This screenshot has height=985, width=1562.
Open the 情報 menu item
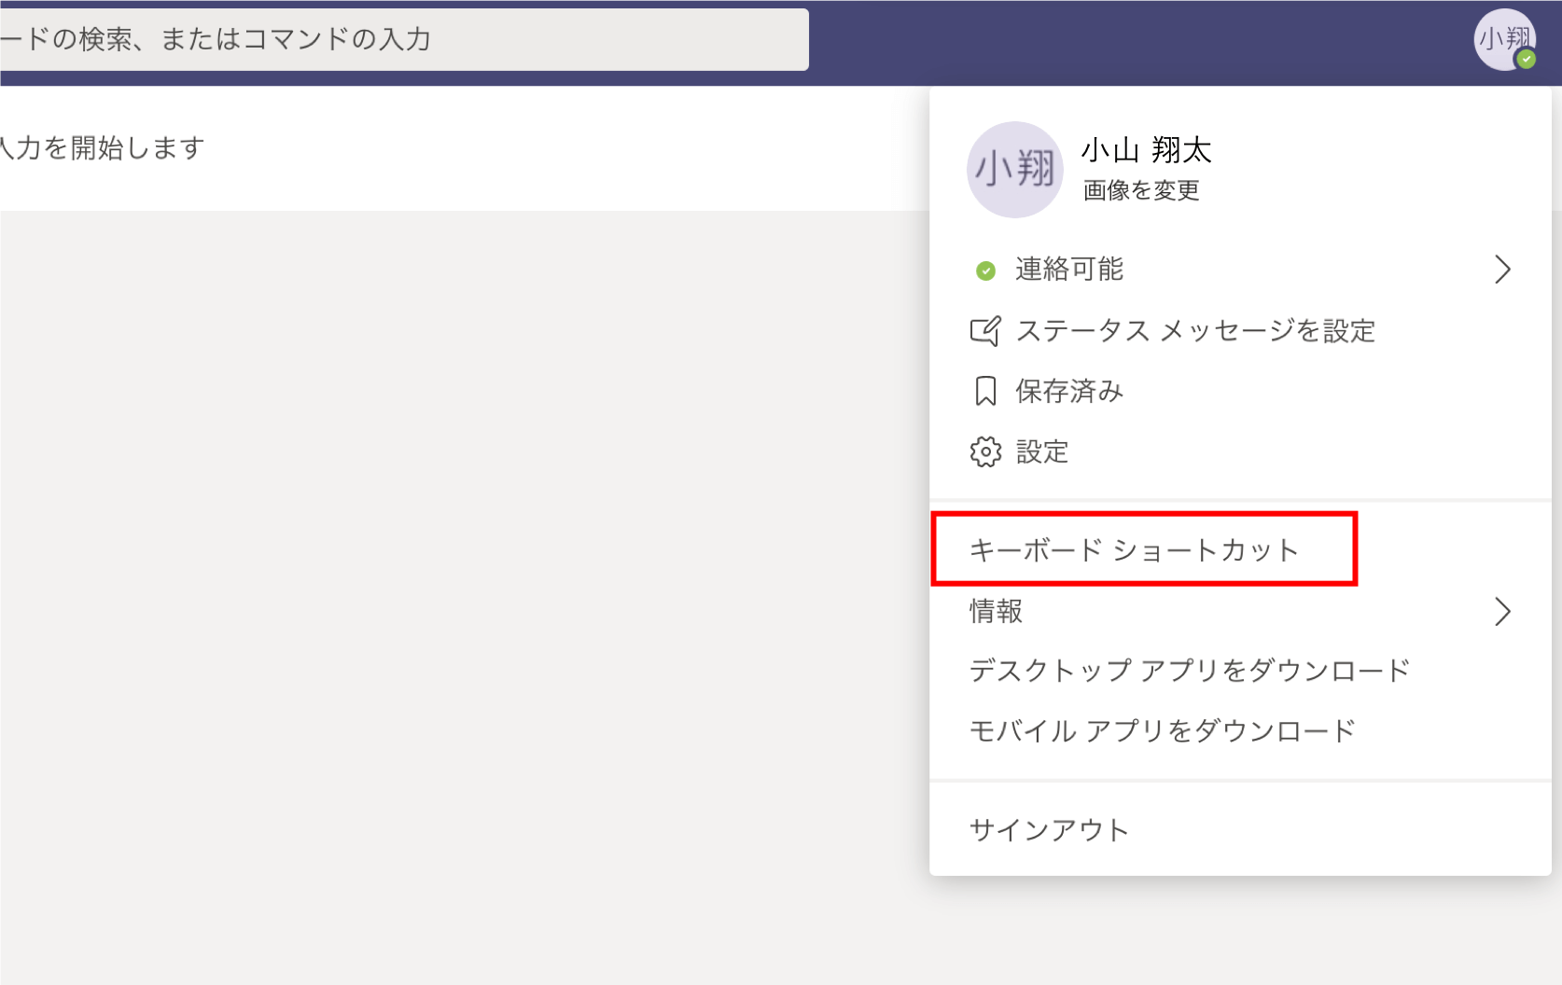pyautogui.click(x=997, y=612)
